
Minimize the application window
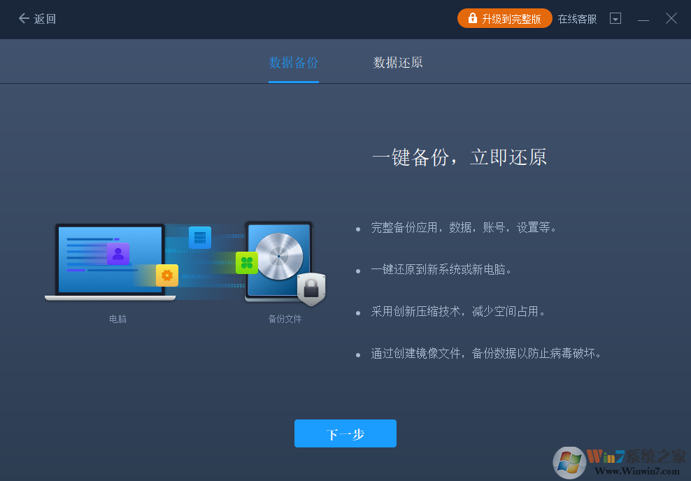(x=643, y=18)
